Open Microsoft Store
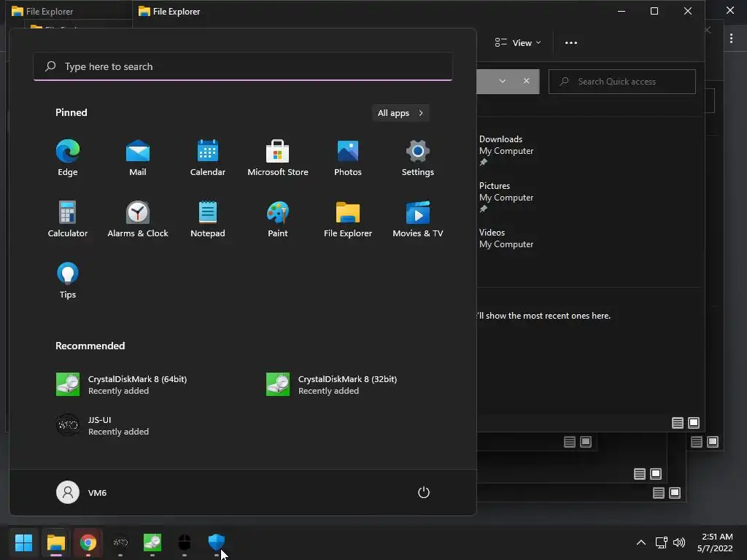 (278, 158)
